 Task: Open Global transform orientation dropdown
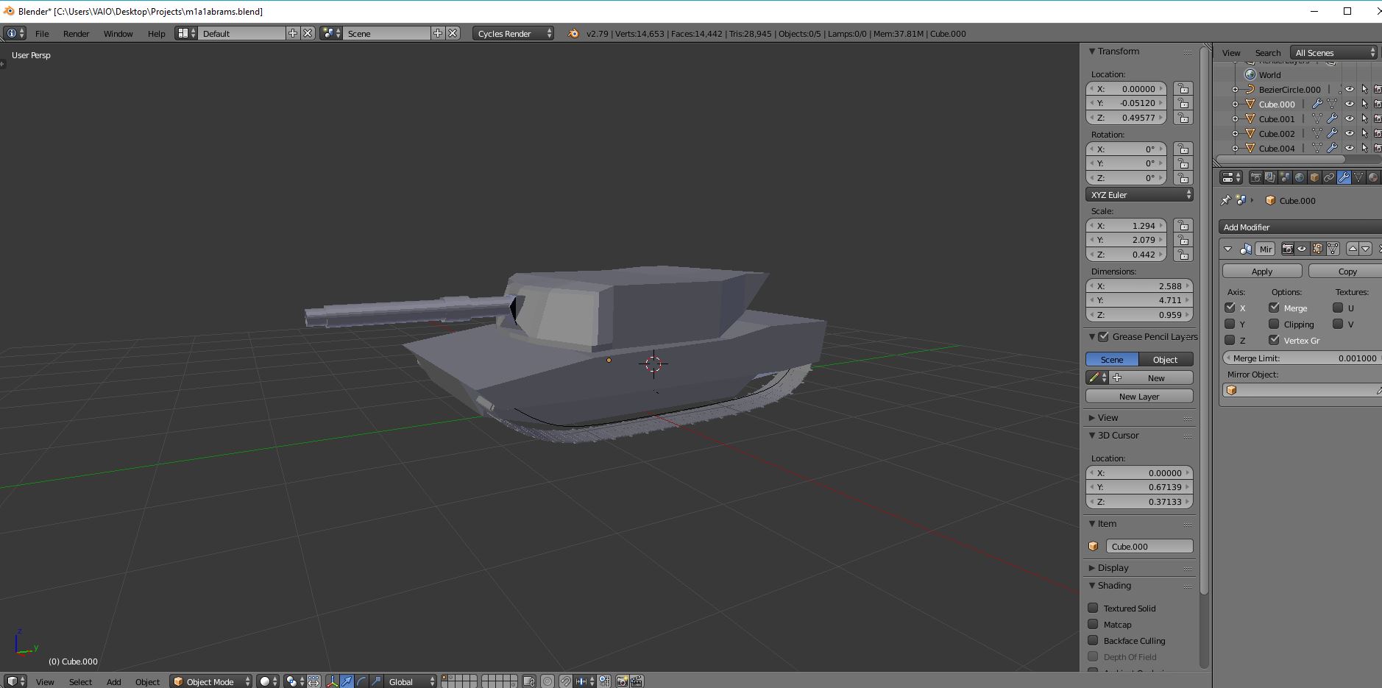point(411,681)
